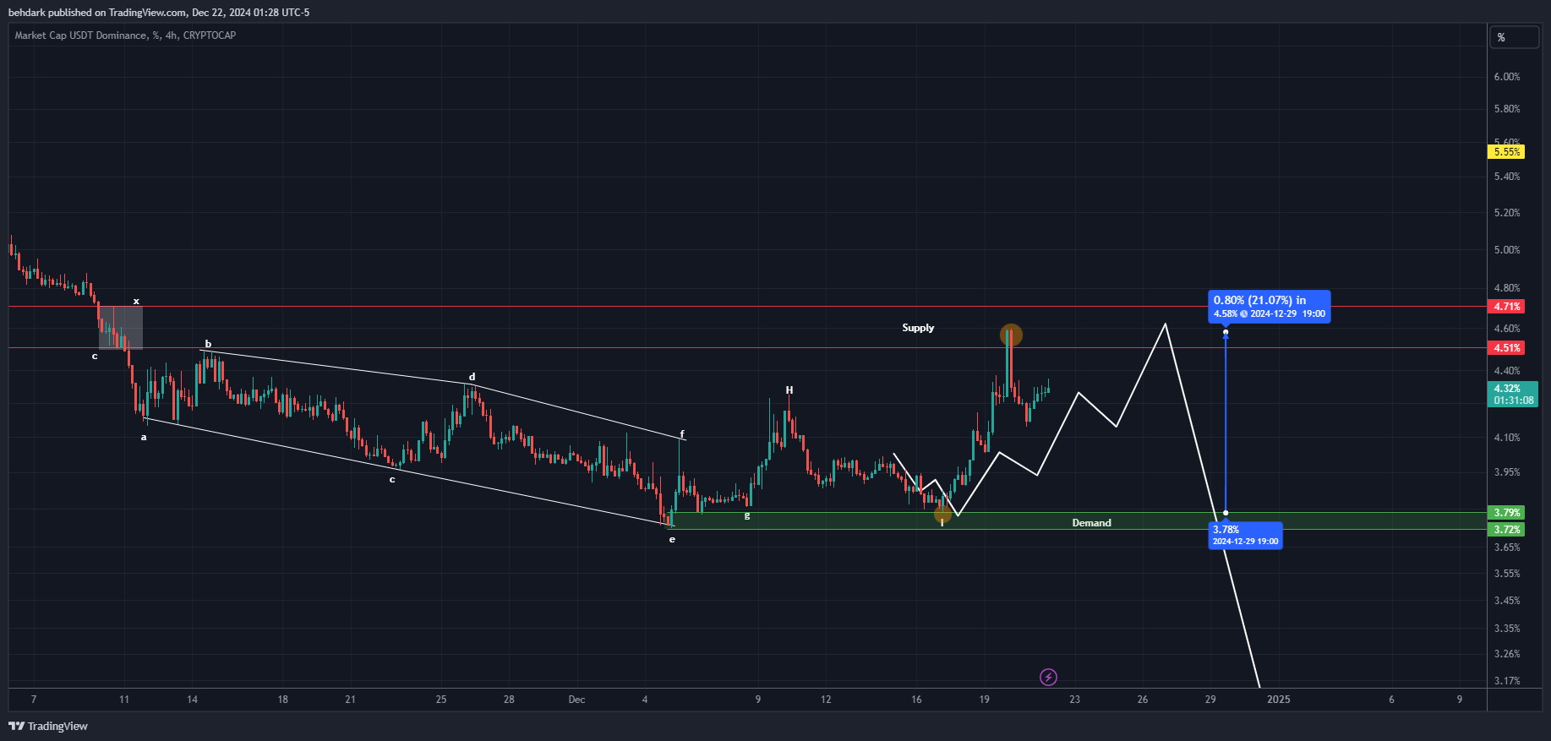Select the 'Demand' text annotation

click(x=1091, y=523)
